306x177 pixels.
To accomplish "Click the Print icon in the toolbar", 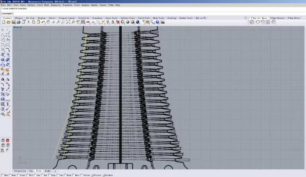I will pyautogui.click(x=18, y=22).
